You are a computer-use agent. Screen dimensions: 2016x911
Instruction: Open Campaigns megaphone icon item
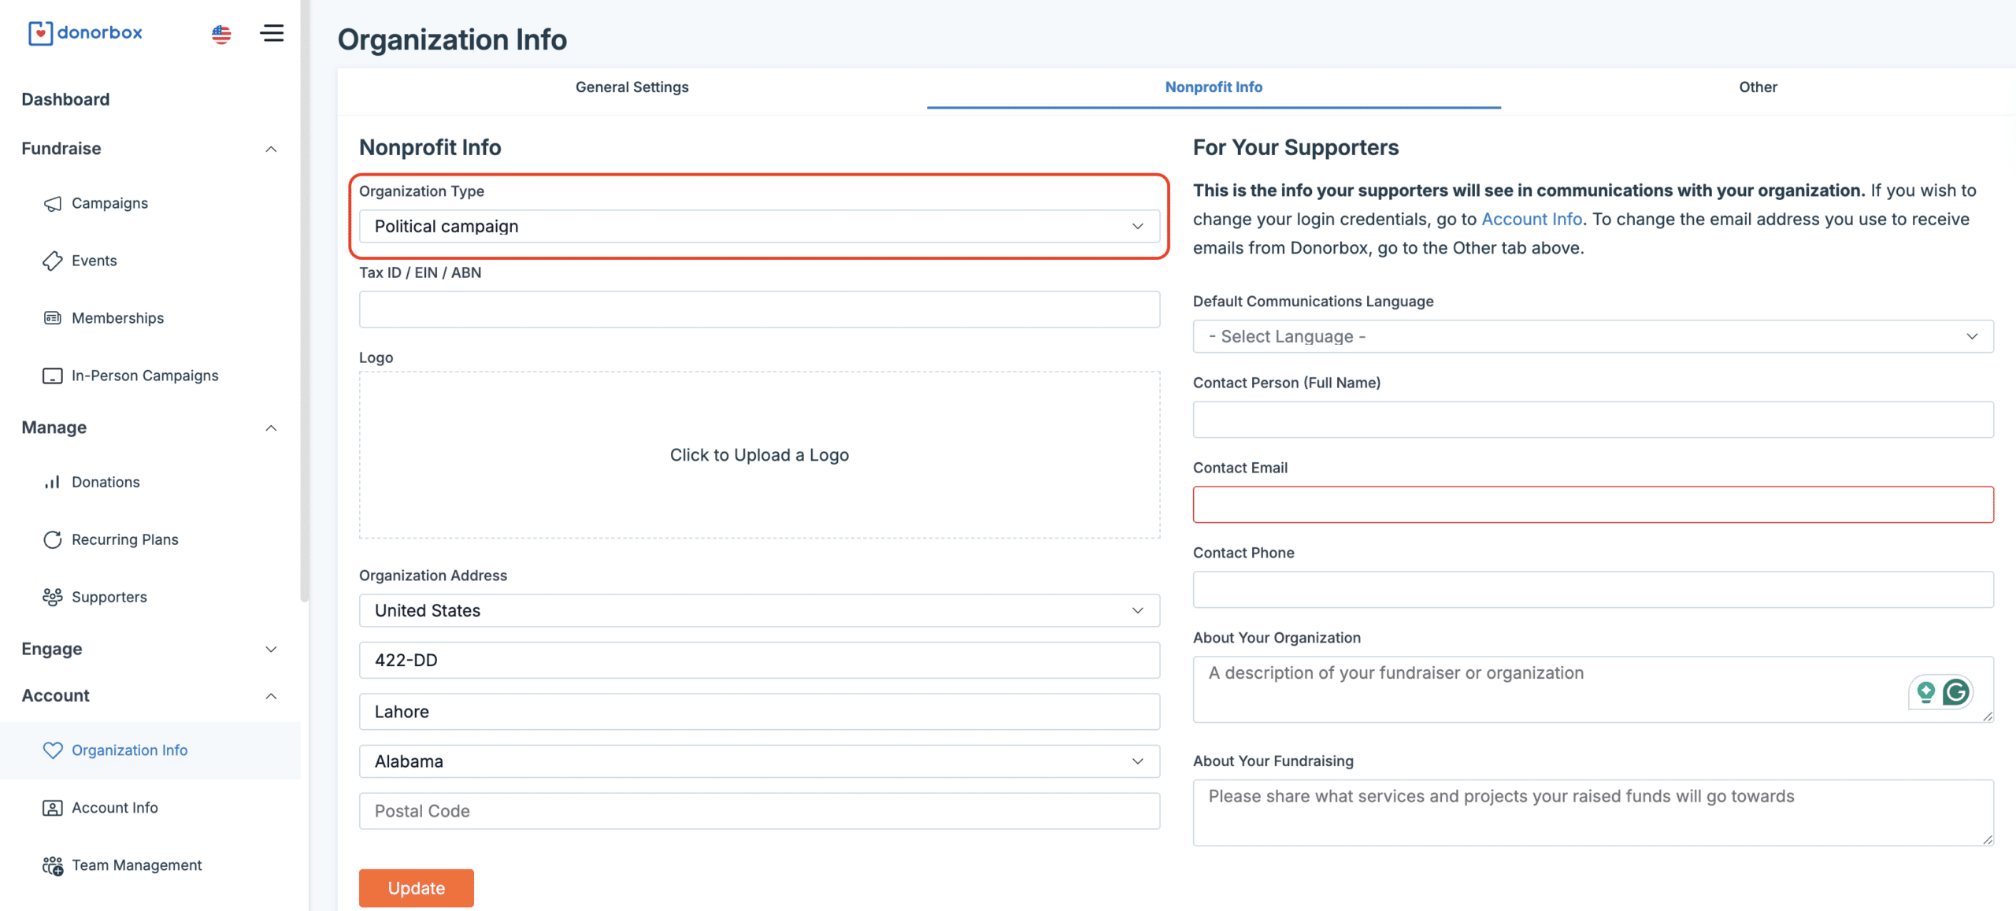point(53,204)
